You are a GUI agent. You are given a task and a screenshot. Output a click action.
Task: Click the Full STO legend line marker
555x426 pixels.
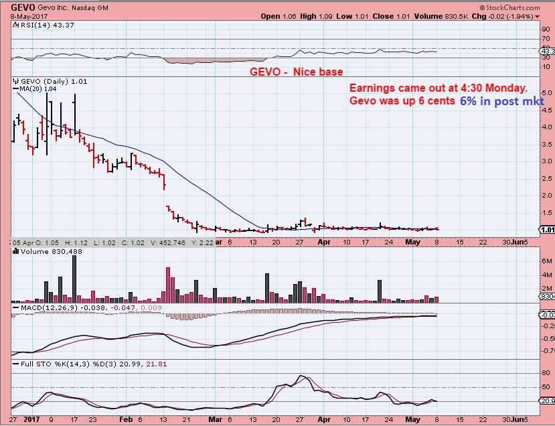tap(15, 364)
